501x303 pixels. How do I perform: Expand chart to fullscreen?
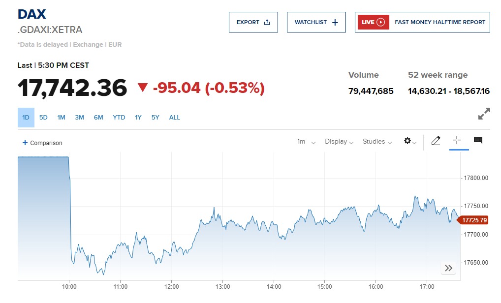tap(484, 114)
